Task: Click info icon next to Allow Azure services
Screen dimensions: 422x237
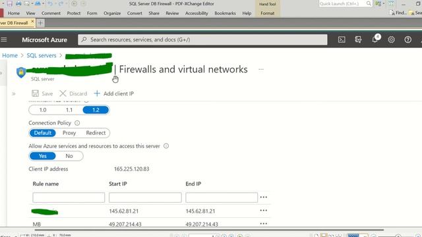Action: pyautogui.click(x=166, y=146)
